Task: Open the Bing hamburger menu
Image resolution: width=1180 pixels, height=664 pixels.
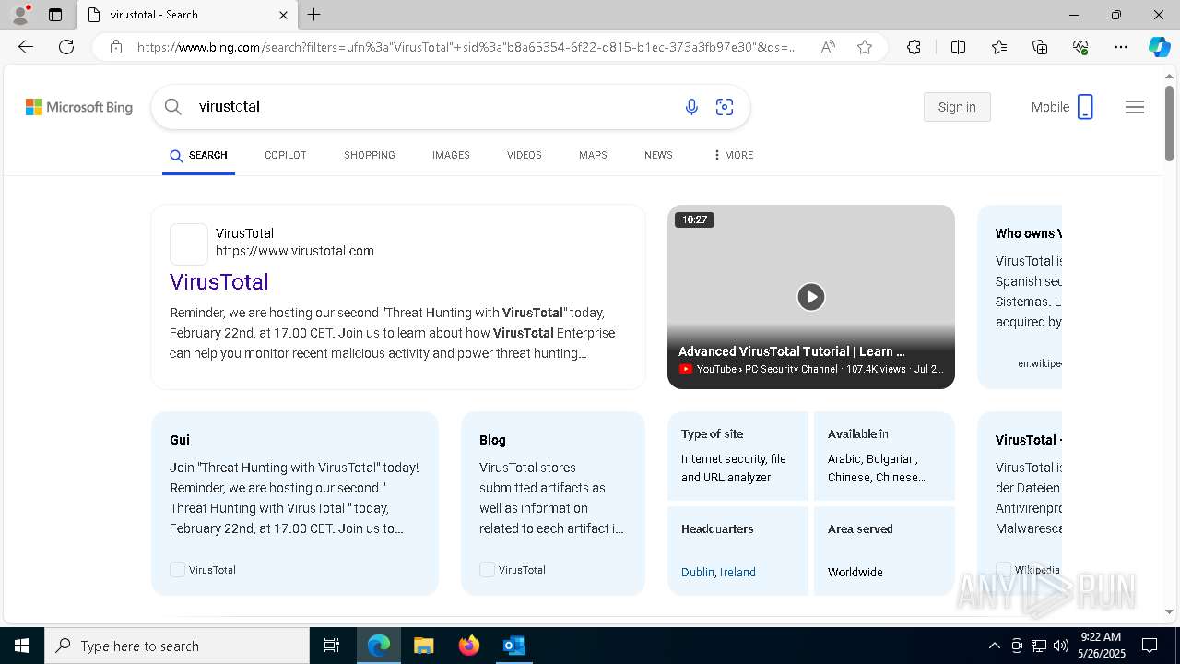Action: tap(1135, 107)
